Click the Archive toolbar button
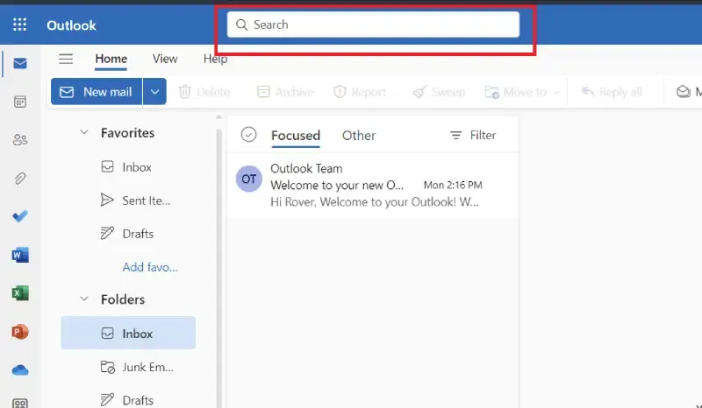702x408 pixels. point(286,92)
